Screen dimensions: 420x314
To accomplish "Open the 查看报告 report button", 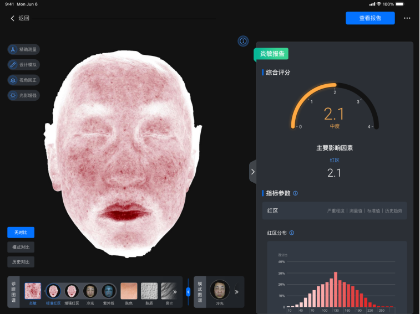I will pyautogui.click(x=370, y=18).
